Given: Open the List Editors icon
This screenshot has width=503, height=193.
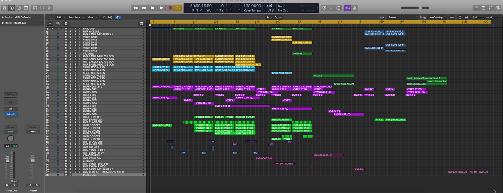Looking at the screenshot, I should [476, 8].
